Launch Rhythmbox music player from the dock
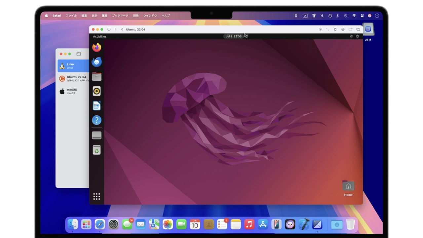This screenshot has height=238, width=423. 96,91
